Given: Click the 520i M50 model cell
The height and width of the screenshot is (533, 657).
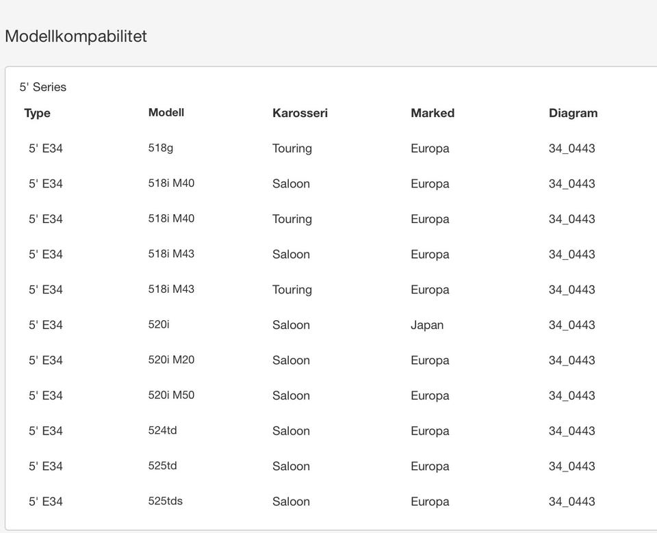Looking at the screenshot, I should [171, 395].
